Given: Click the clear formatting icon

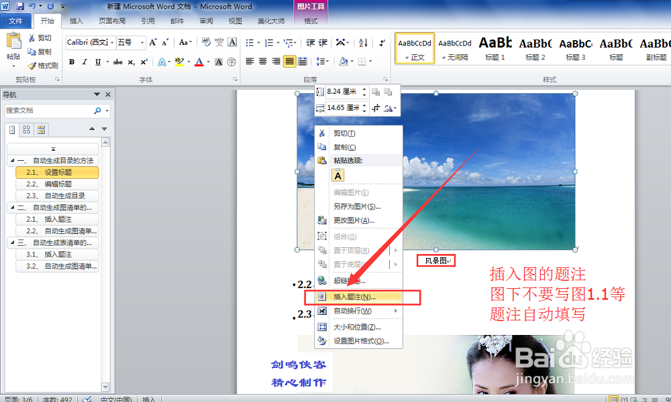Looking at the screenshot, I should (206, 42).
